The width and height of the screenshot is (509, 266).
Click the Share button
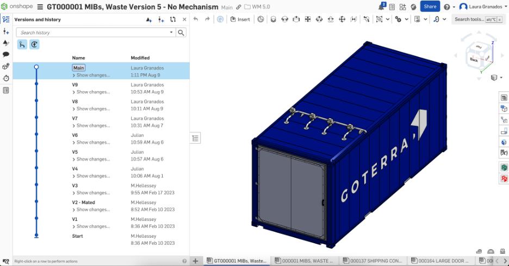point(430,7)
